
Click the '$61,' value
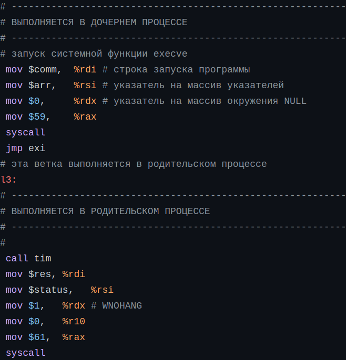tap(39, 337)
